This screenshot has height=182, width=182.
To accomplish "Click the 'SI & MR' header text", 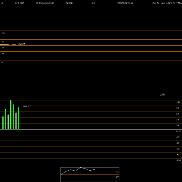I will 19,3.
